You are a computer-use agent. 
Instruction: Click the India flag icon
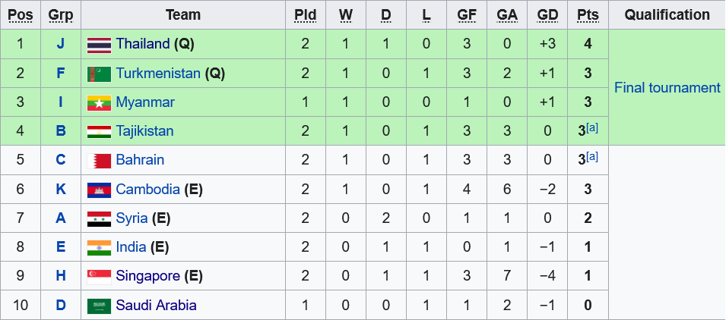[x=99, y=247]
